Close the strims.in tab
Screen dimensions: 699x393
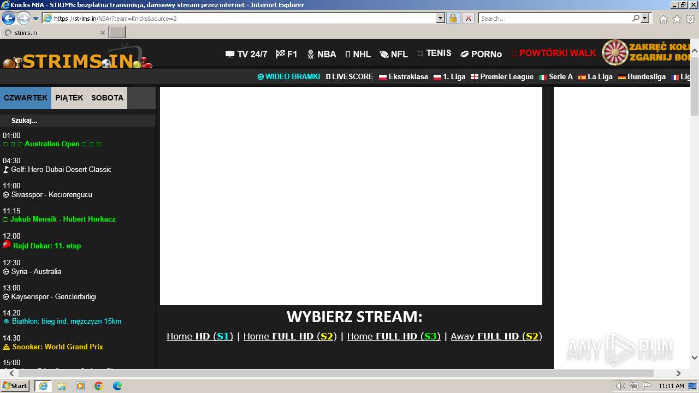pyautogui.click(x=102, y=33)
